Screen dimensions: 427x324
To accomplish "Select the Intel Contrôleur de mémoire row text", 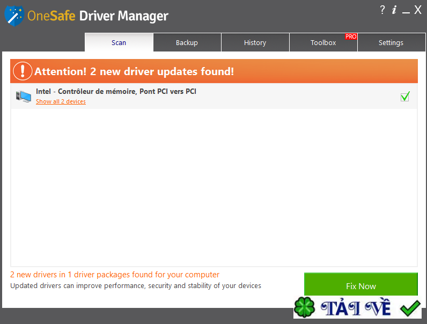I will click(x=116, y=91).
